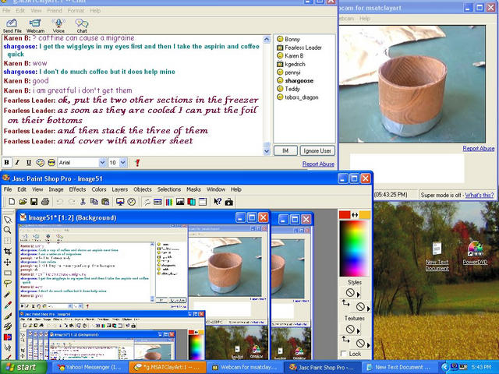Pick the red foreground color swatch
499x374 pixels.
click(x=345, y=215)
